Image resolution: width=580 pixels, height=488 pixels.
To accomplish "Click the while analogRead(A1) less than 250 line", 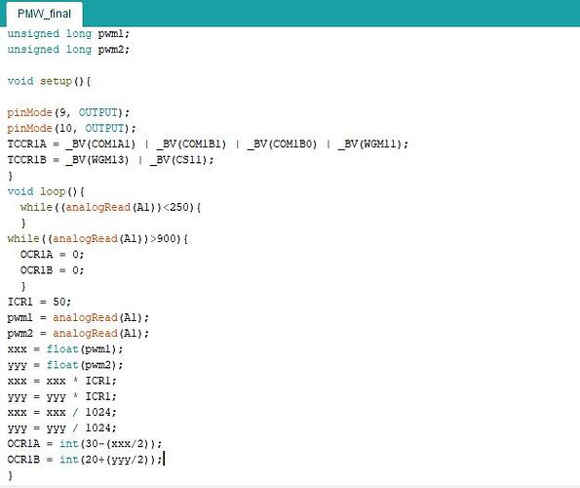I will point(110,207).
